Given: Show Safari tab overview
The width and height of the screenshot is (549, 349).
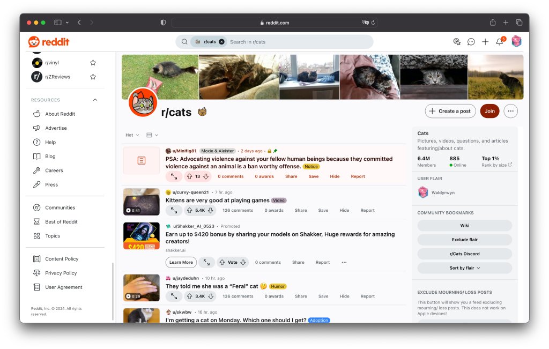Looking at the screenshot, I should click(x=519, y=23).
